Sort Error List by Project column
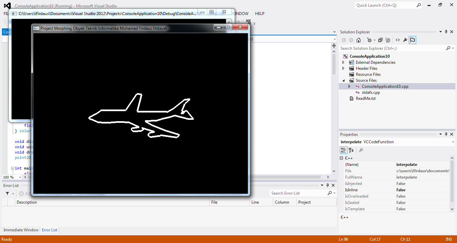This screenshot has width=457, height=243. tap(316, 202)
